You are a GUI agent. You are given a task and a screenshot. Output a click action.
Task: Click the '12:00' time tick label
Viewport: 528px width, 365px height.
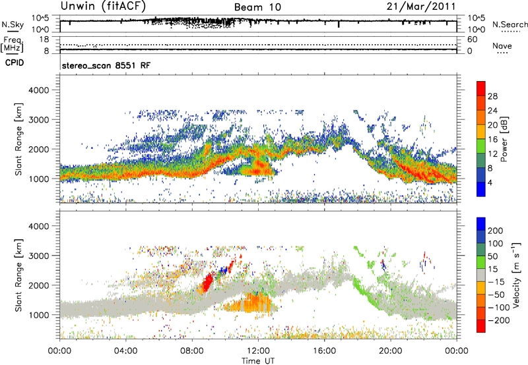pos(258,351)
